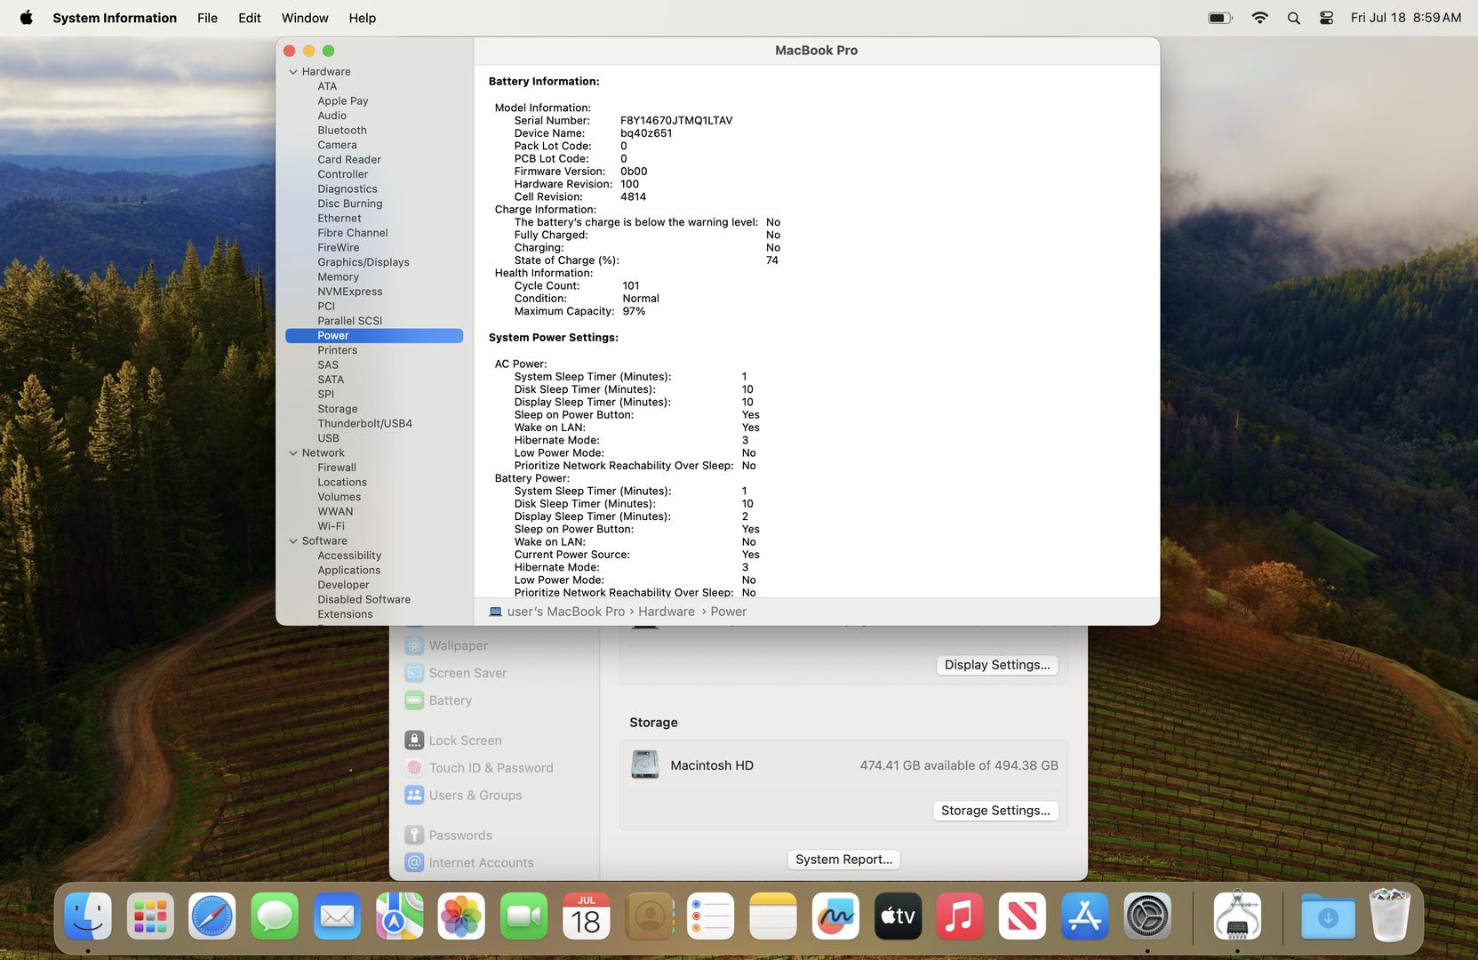This screenshot has width=1478, height=960.
Task: Open App Store from the Dock
Action: (1084, 916)
